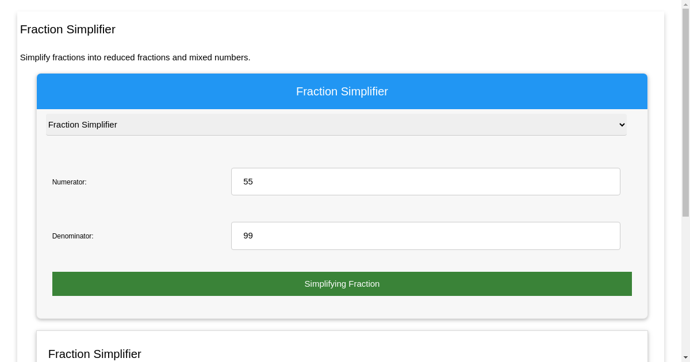The image size is (690, 362).
Task: Open the Fraction Simplifier calculator dropdown
Action: pyautogui.click(x=336, y=125)
